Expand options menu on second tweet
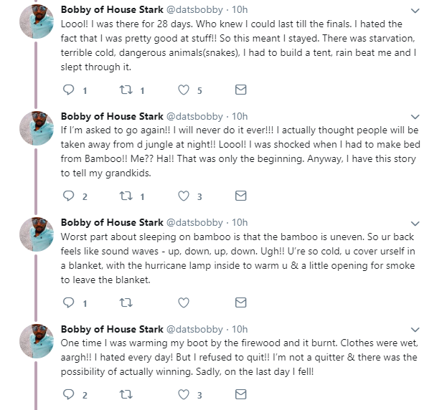 click(415, 117)
